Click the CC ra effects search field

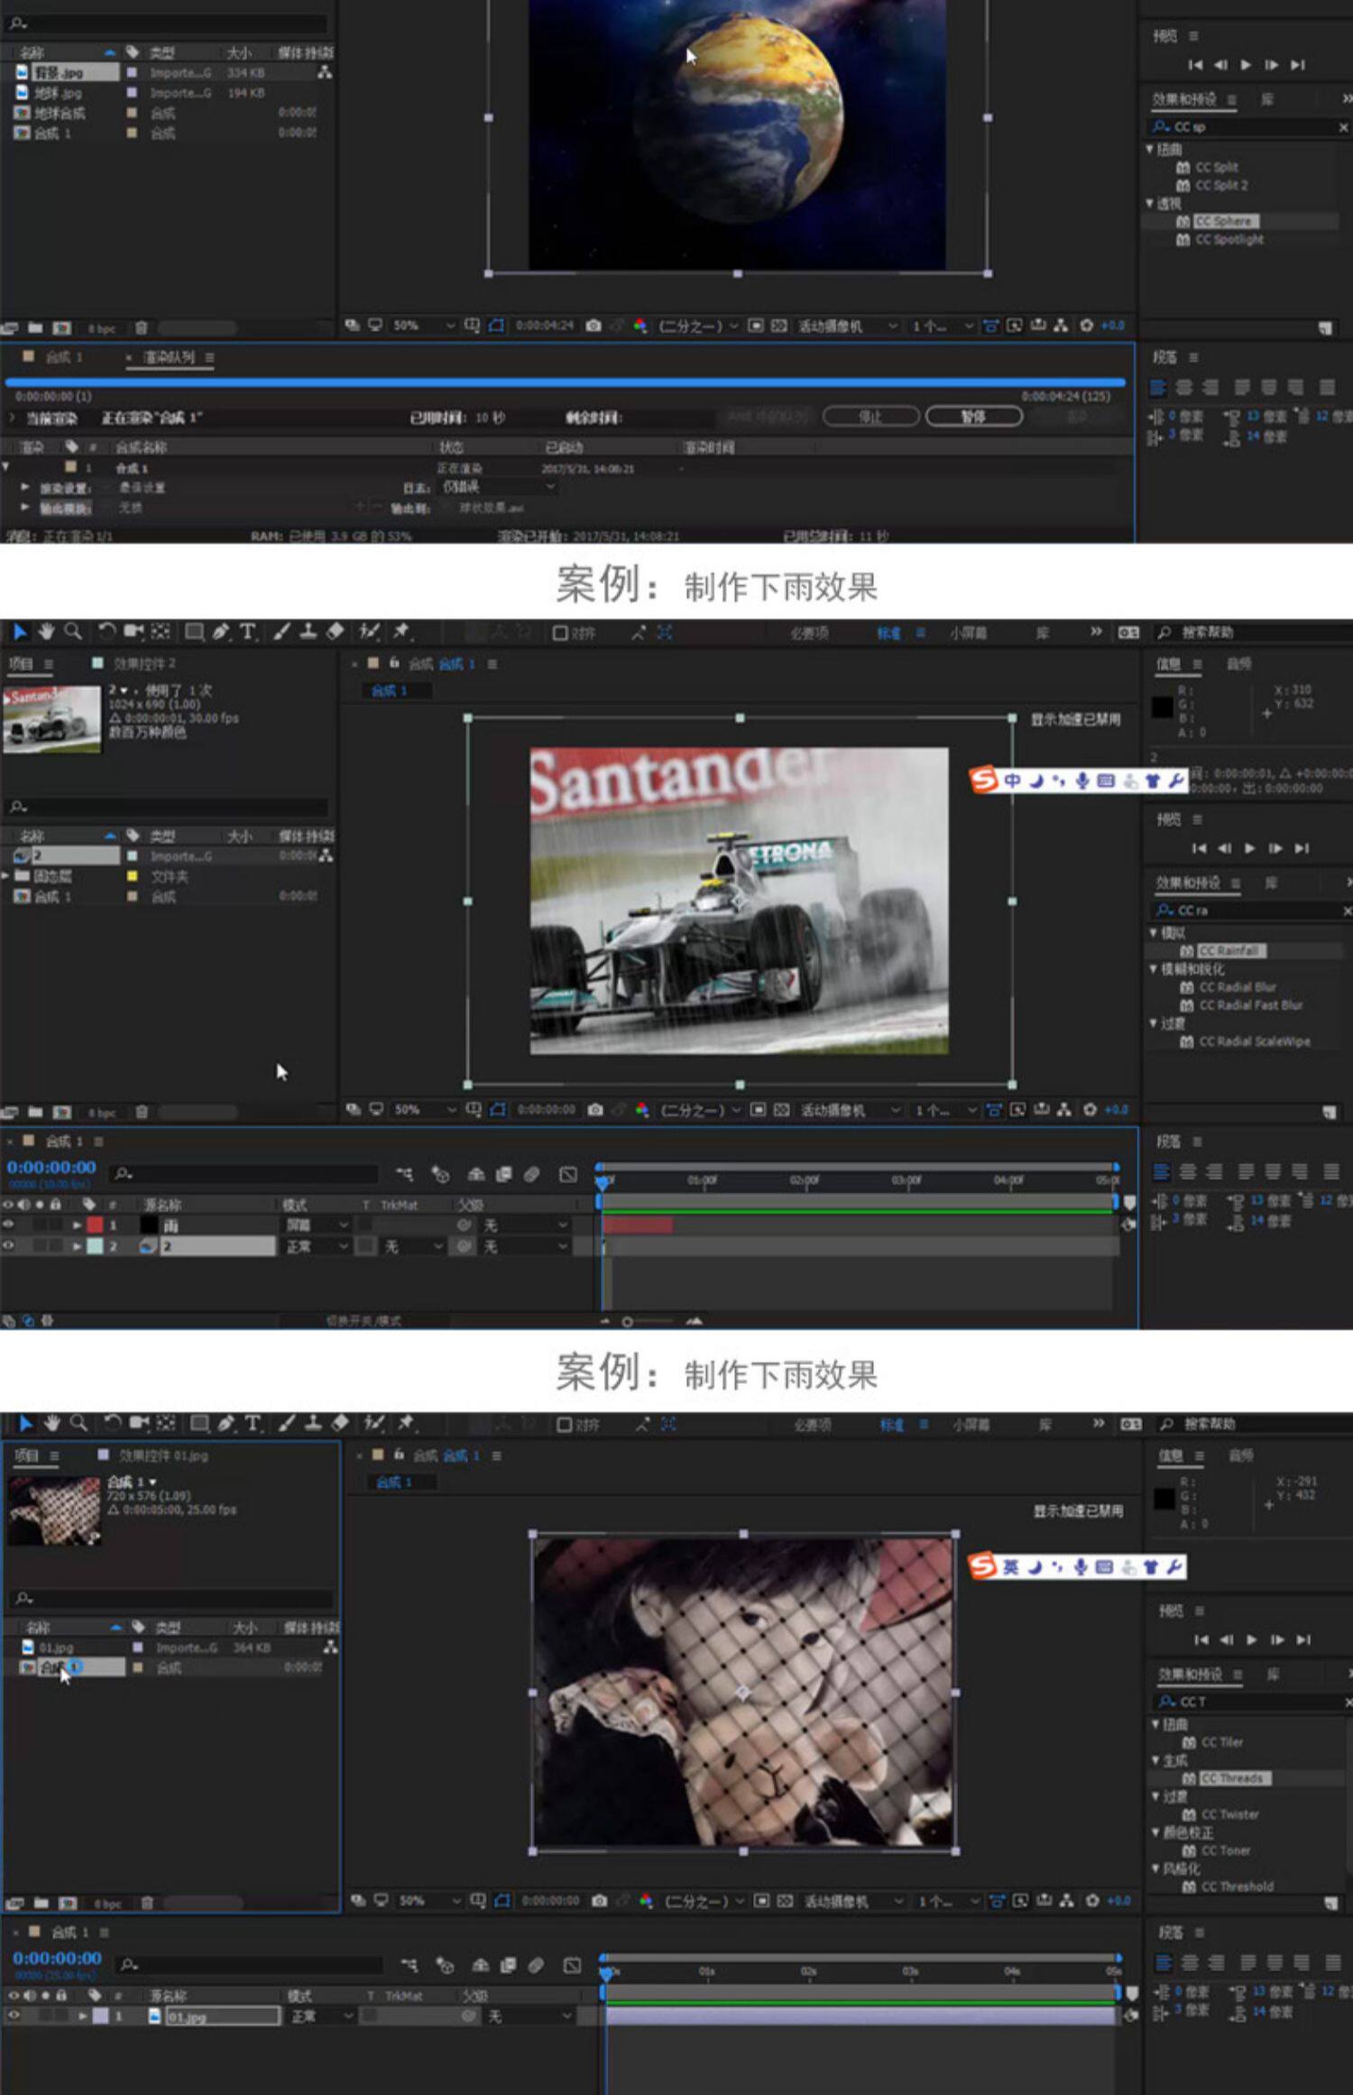1249,911
